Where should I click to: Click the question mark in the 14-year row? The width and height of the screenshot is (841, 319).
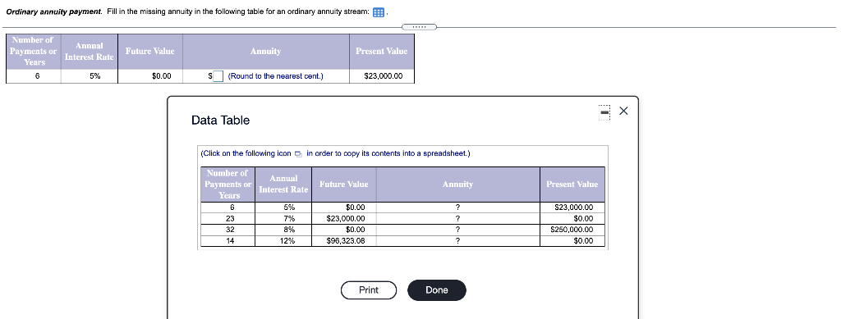tap(458, 241)
